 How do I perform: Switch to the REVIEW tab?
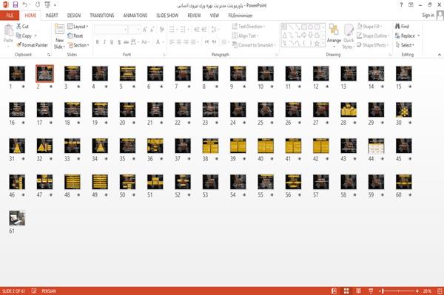click(194, 16)
